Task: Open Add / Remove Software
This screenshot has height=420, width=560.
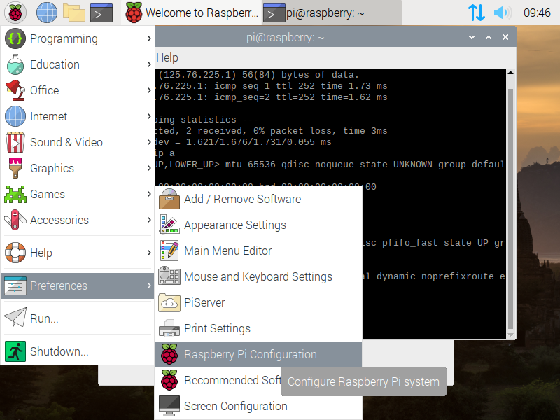Action: pyautogui.click(x=258, y=199)
